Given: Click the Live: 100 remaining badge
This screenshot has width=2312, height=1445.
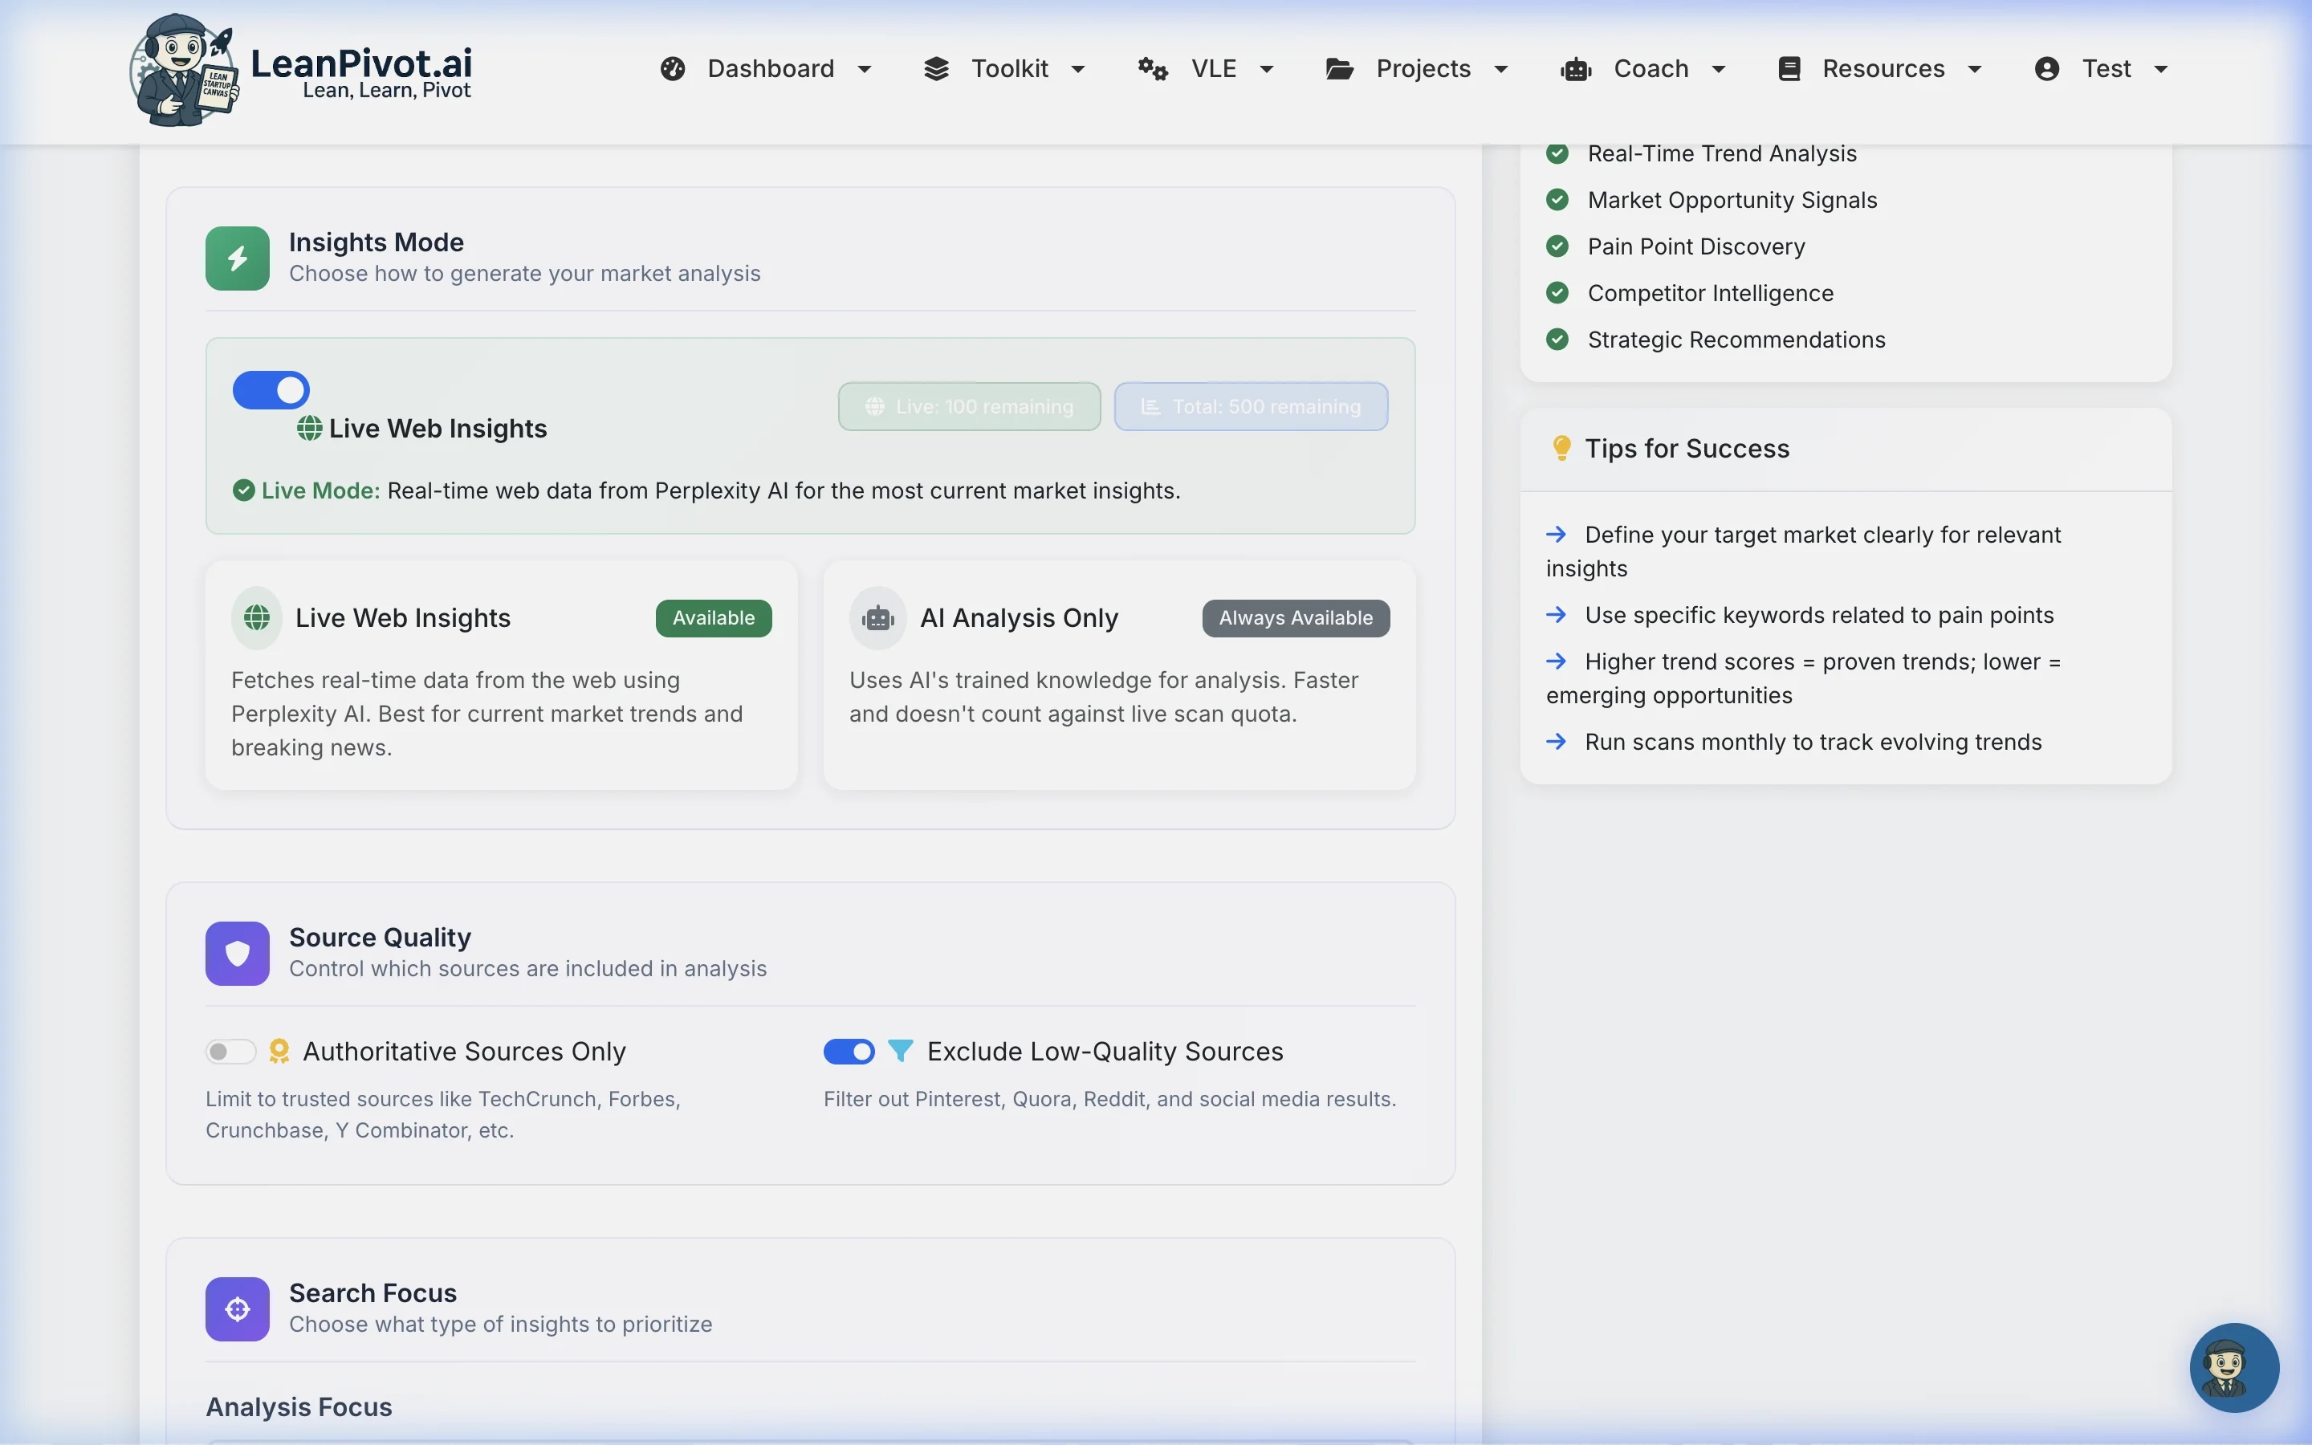Looking at the screenshot, I should coord(969,406).
